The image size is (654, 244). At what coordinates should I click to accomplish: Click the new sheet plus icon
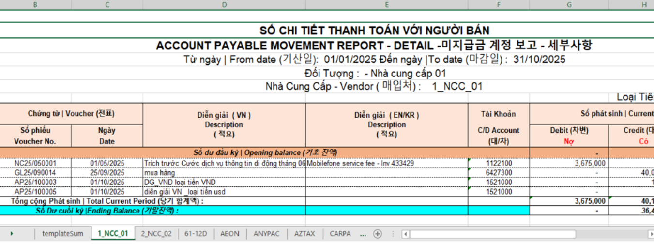tap(378, 234)
